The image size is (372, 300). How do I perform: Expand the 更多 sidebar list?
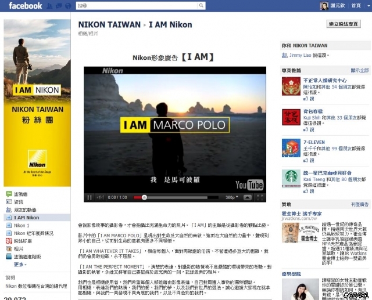[20, 265]
